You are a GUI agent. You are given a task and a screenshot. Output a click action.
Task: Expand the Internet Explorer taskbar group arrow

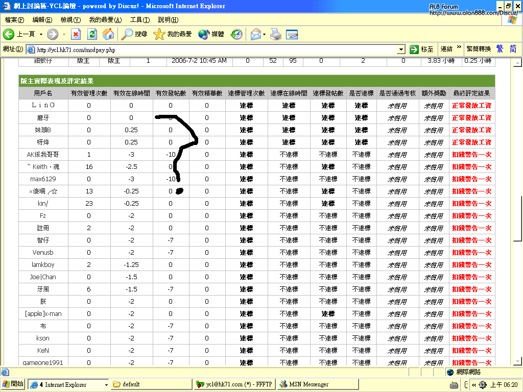[x=106, y=385]
